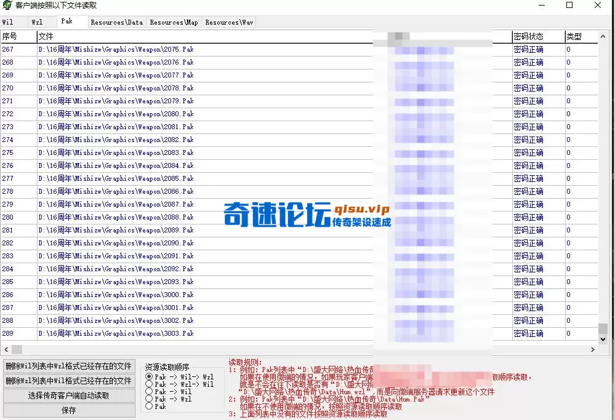This screenshot has width=615, height=420.
Task: Open the Resources\Map tab
Action: coord(173,22)
